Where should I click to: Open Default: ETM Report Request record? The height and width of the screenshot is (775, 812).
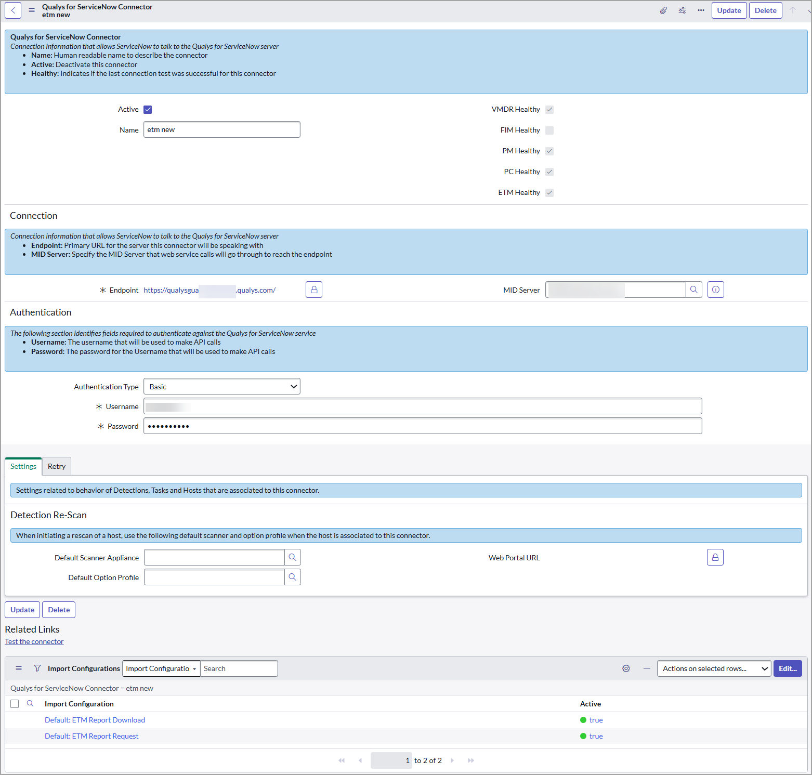pos(91,736)
